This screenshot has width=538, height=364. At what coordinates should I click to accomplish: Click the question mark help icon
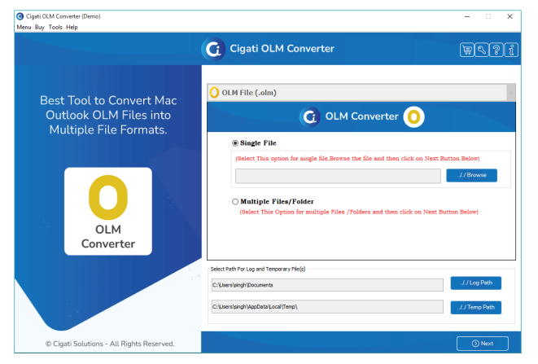point(496,50)
